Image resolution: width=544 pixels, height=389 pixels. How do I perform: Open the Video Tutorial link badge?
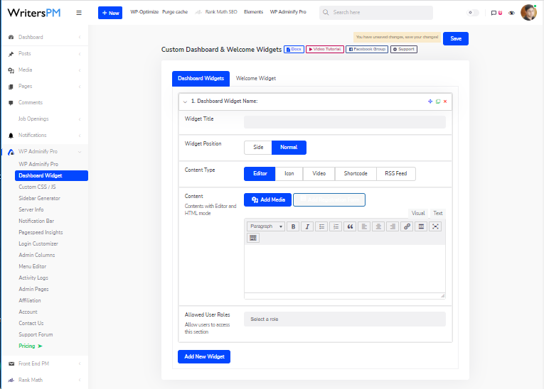click(x=325, y=50)
